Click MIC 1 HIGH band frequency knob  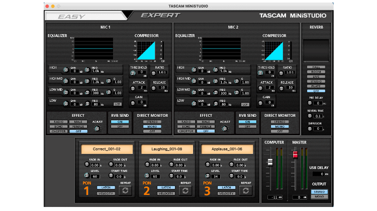click(87, 70)
